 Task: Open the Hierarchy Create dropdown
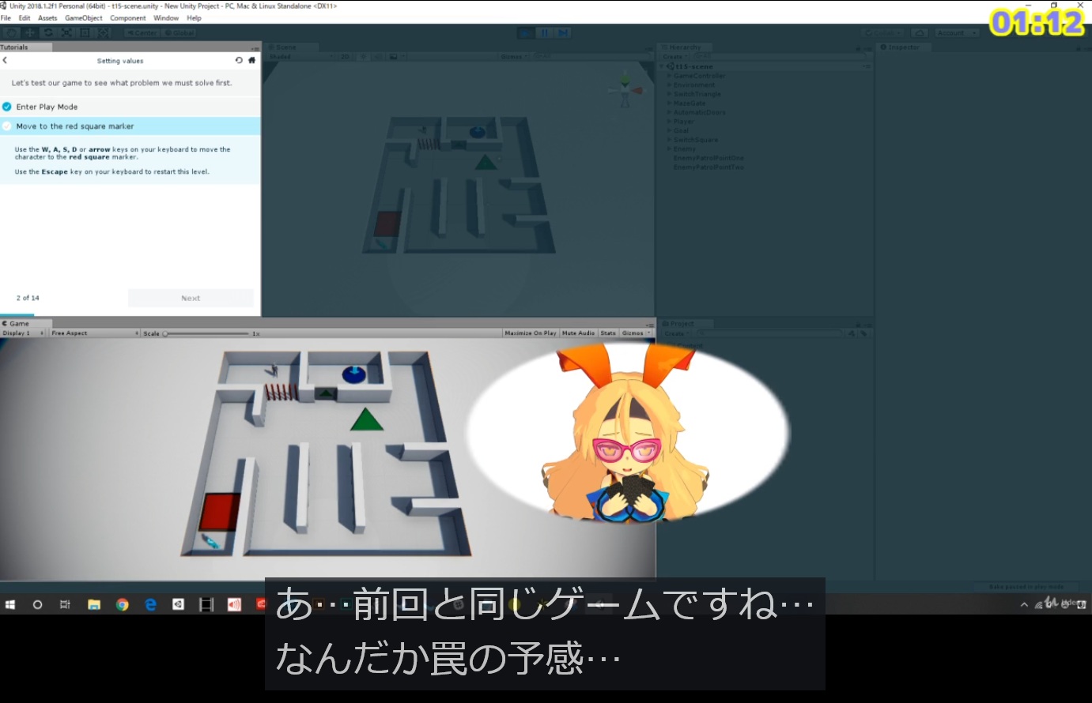674,57
